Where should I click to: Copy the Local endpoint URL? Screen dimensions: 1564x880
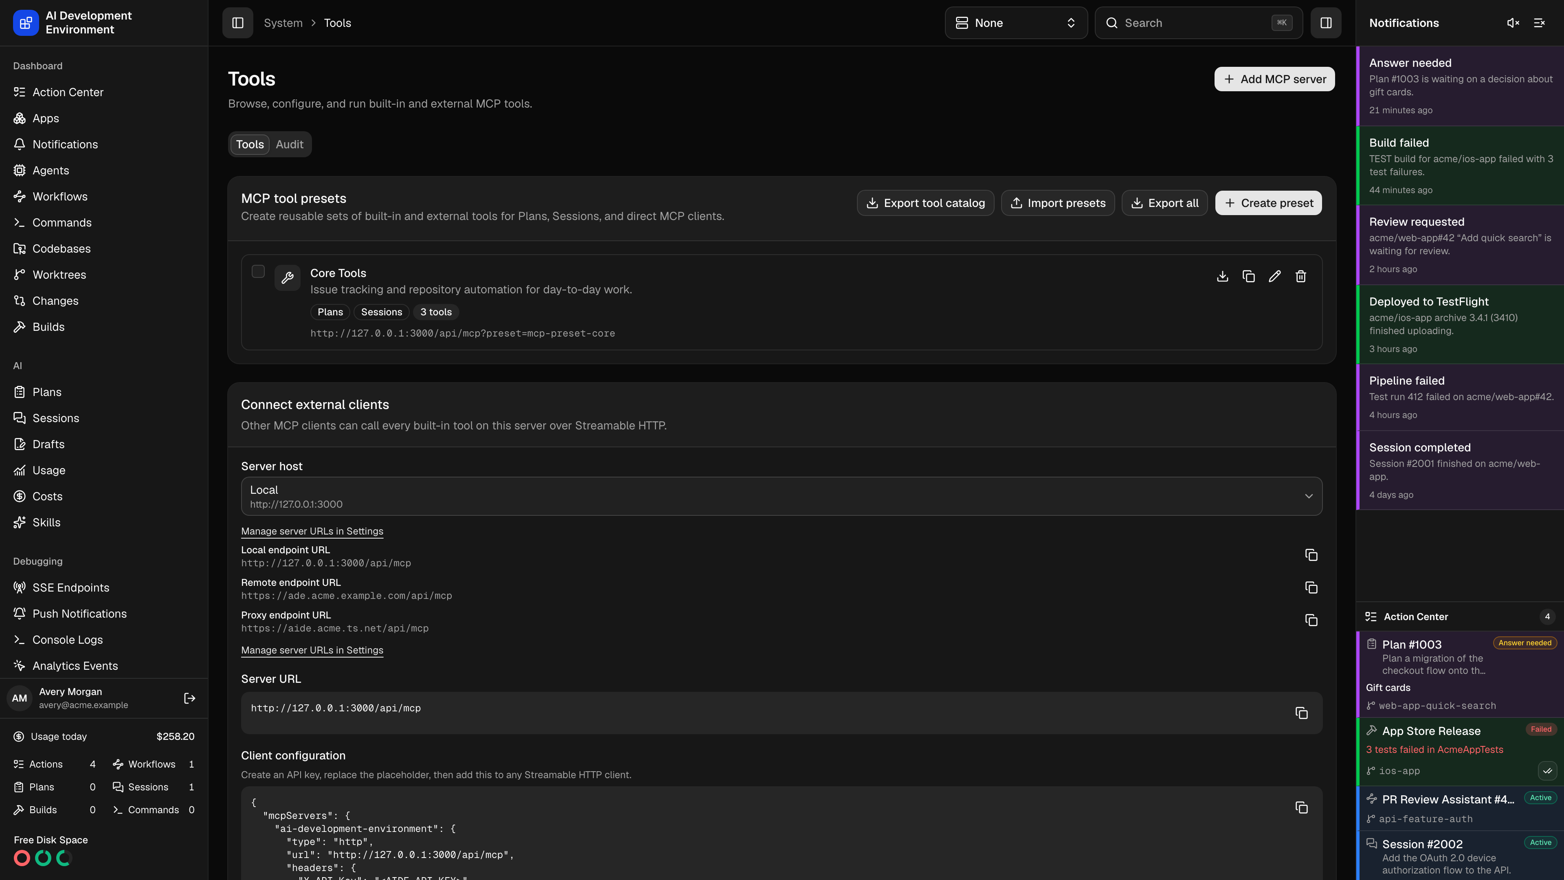click(1311, 555)
